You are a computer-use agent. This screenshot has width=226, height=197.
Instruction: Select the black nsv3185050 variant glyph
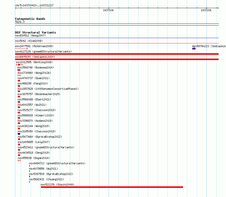[19, 134]
